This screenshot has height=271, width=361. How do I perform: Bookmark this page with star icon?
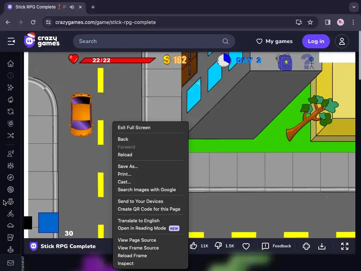[x=310, y=22]
